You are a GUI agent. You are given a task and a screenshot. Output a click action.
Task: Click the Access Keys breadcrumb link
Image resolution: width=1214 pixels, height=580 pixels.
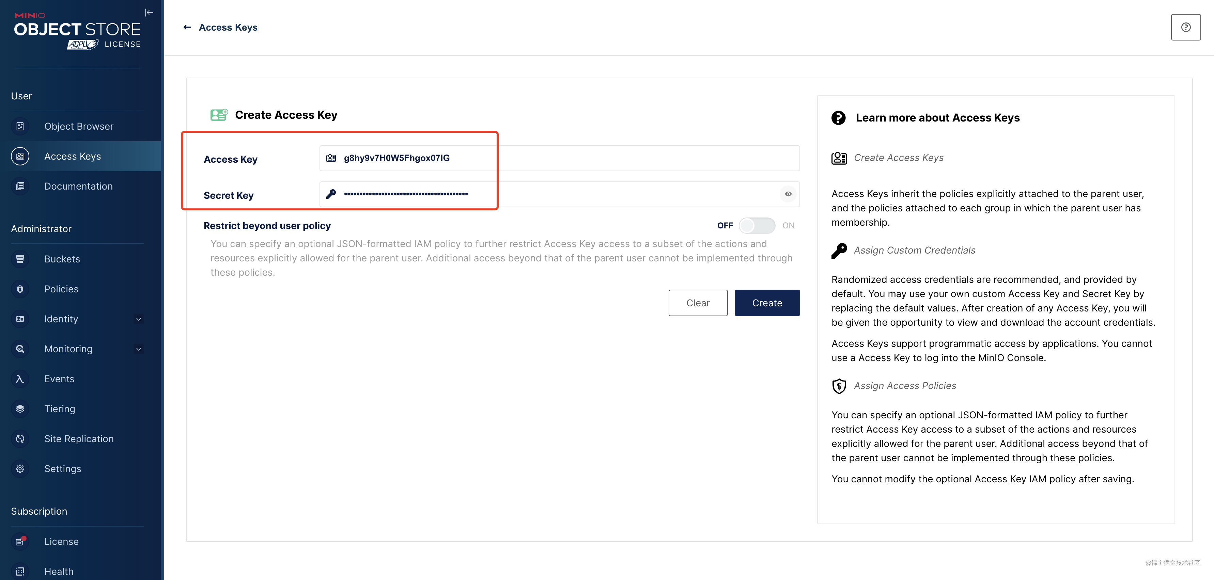[x=228, y=27]
